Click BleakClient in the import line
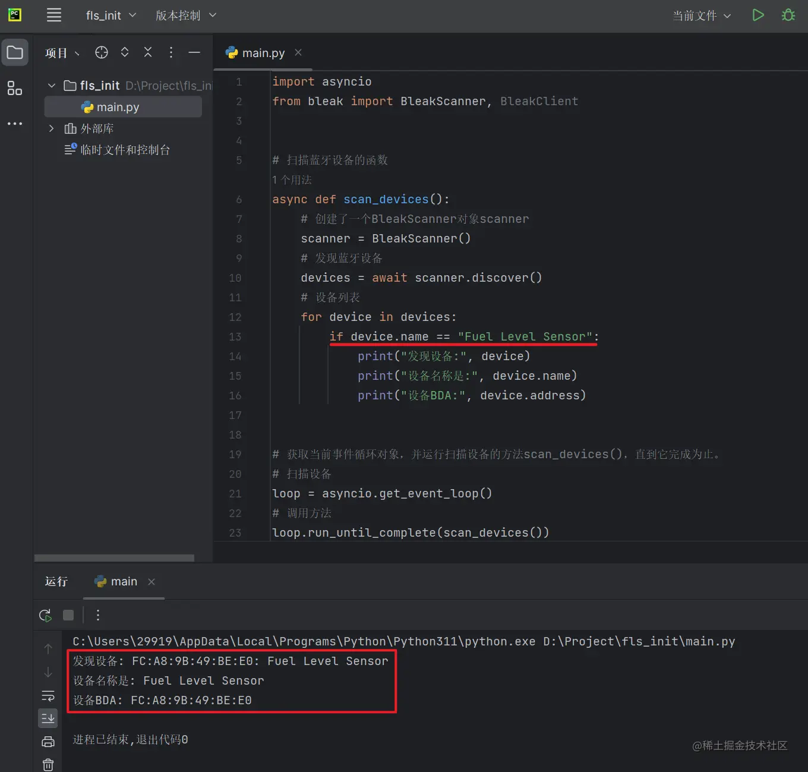 [x=539, y=101]
